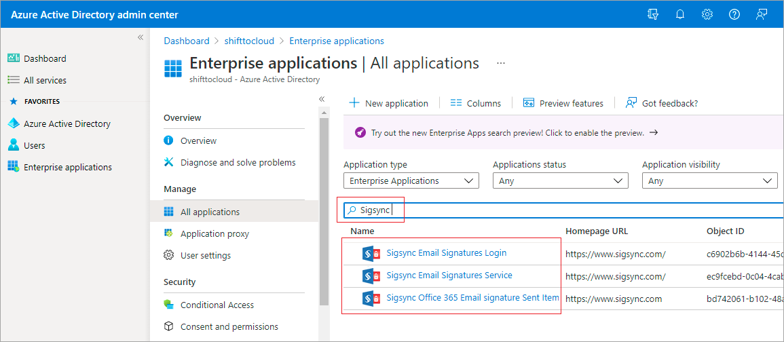784x342 pixels.
Task: Open Sigsync Office 365 Email signature link
Action: pyautogui.click(x=472, y=298)
